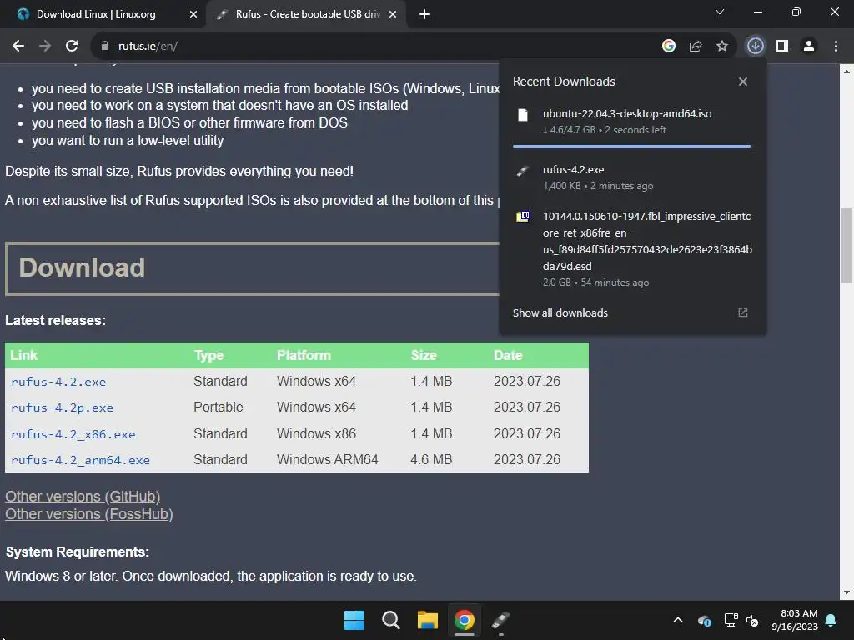This screenshot has height=640, width=854.
Task: Open the Google icon in the address bar
Action: tap(669, 47)
